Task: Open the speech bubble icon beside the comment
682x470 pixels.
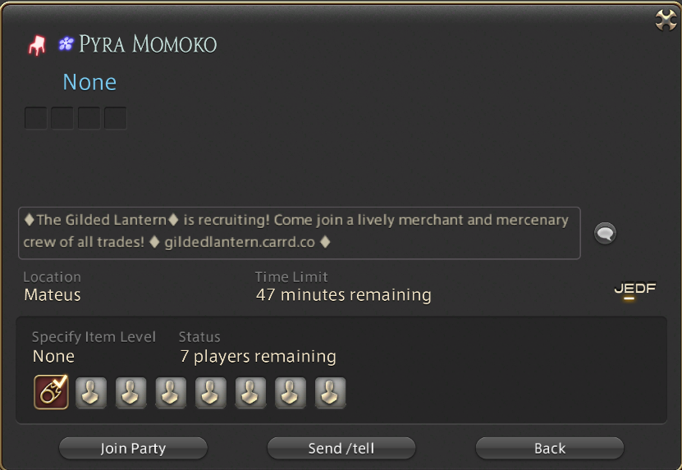Action: coord(605,234)
